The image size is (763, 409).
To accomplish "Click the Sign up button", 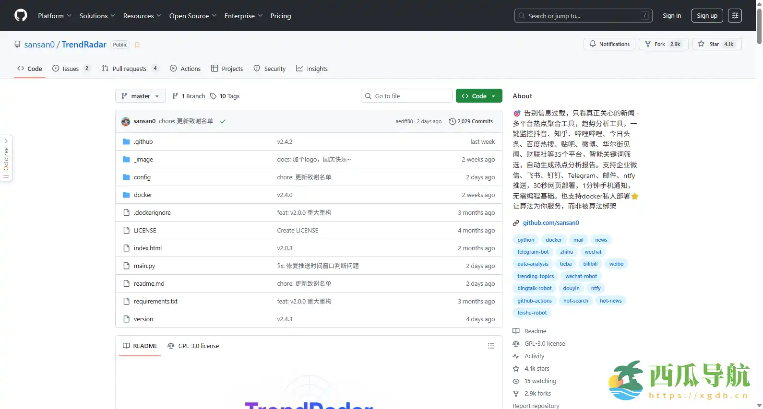I will [x=707, y=16].
